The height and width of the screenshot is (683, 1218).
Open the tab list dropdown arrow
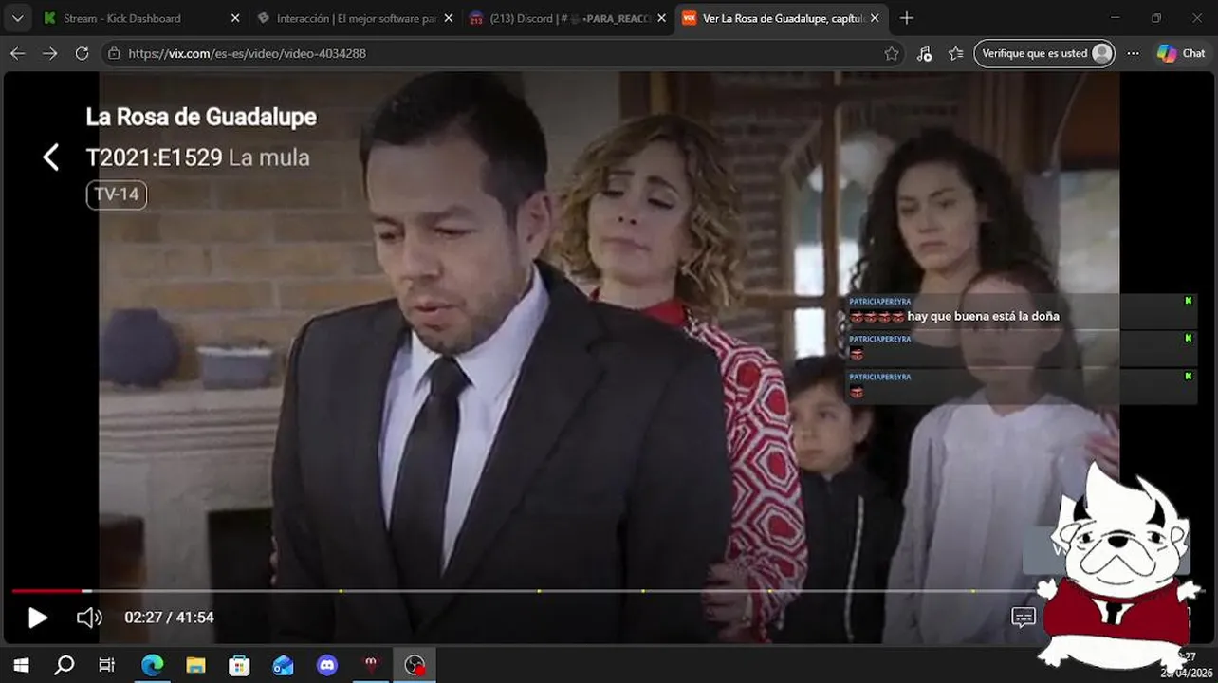tap(17, 18)
